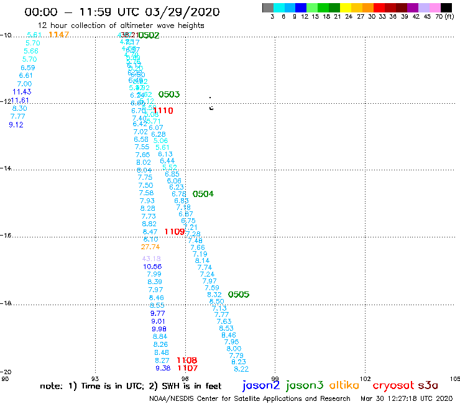The width and height of the screenshot is (460, 404).
Task: Click the 11.61 value near latitude -12
Action: (x=20, y=100)
